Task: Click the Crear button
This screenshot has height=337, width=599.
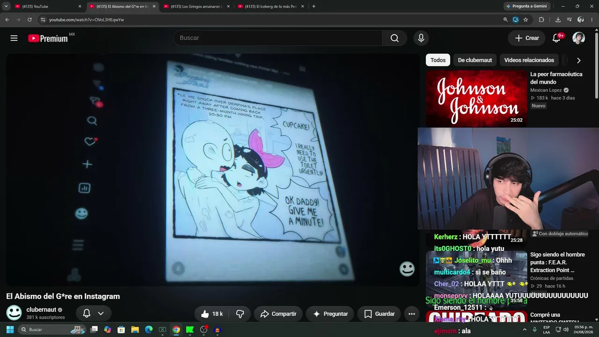Action: (x=527, y=38)
